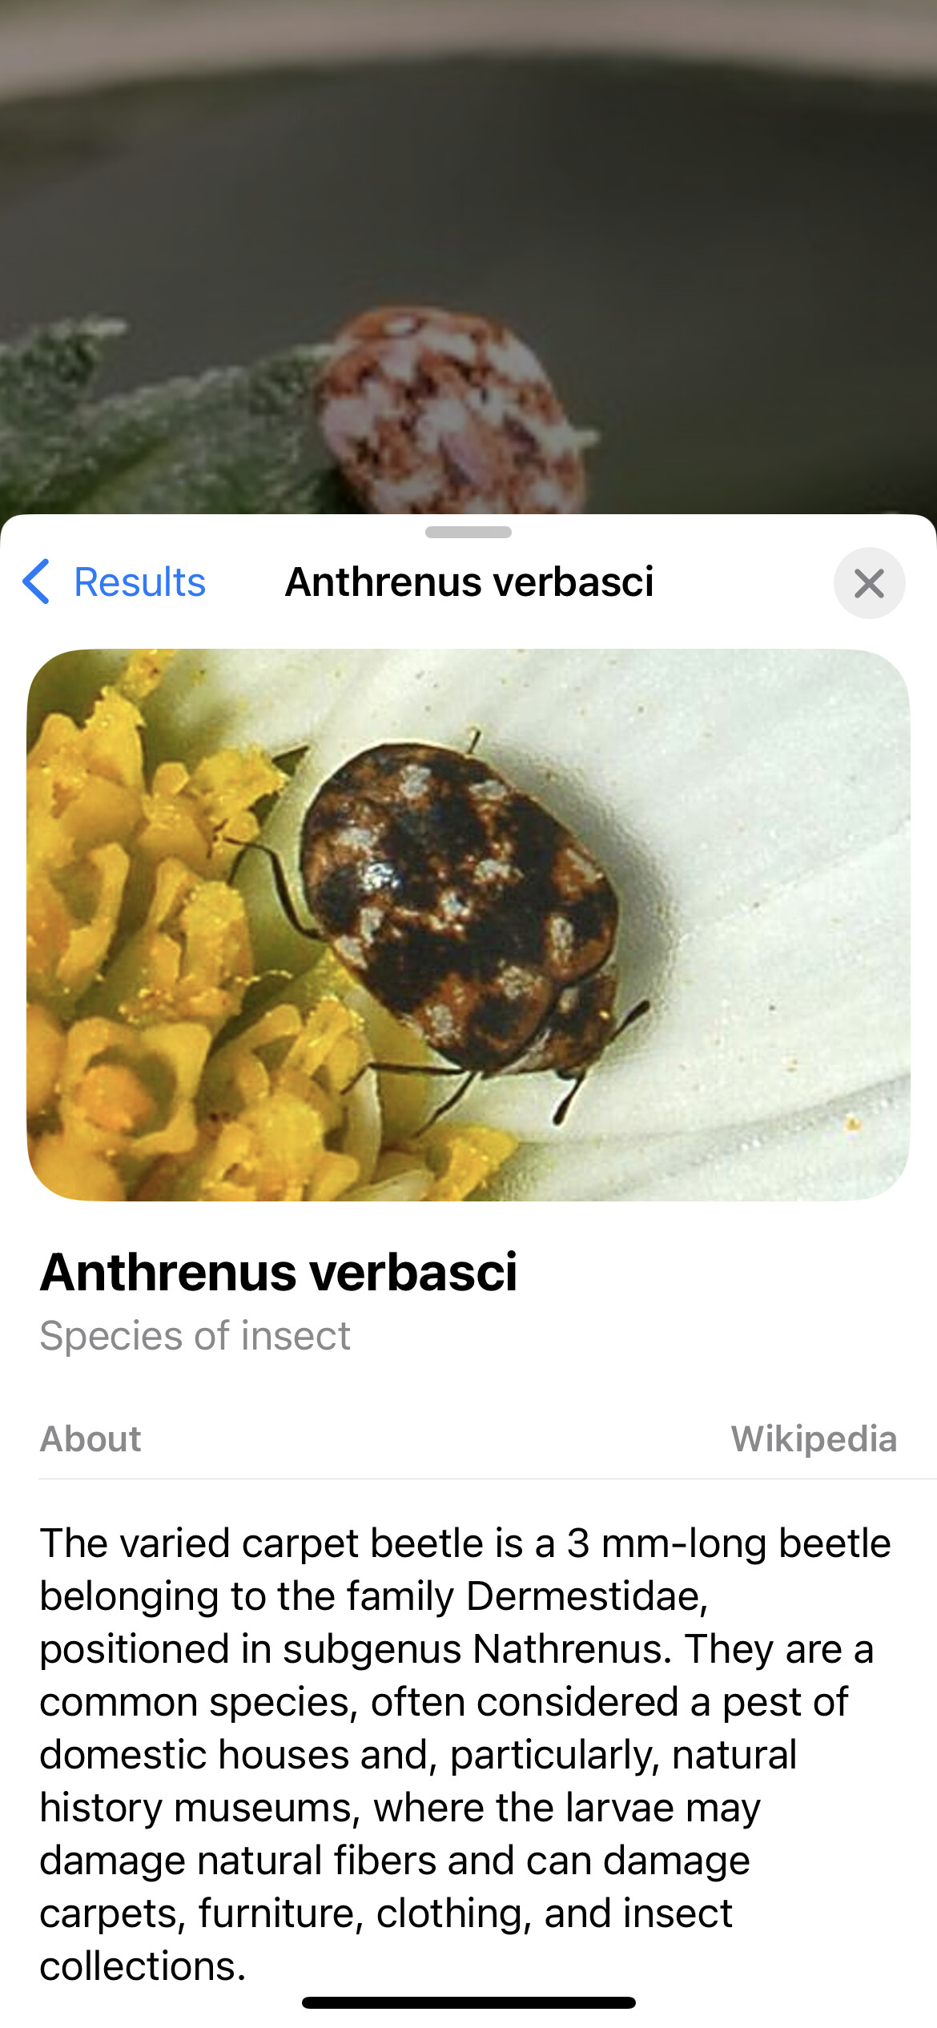Select the About section label

[90, 1439]
